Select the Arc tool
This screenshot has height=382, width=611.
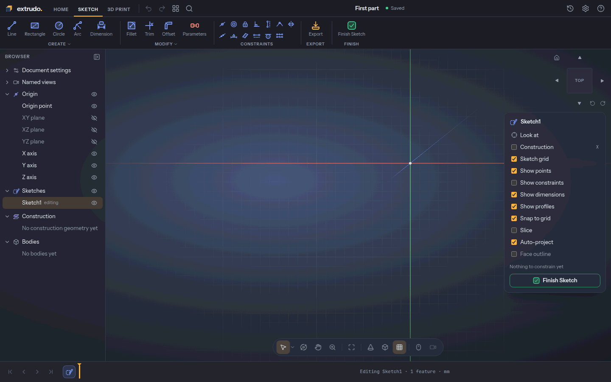(x=78, y=29)
